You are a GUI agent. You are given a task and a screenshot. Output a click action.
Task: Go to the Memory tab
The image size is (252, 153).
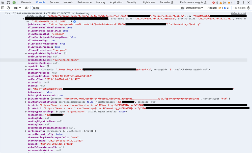click(101, 3)
